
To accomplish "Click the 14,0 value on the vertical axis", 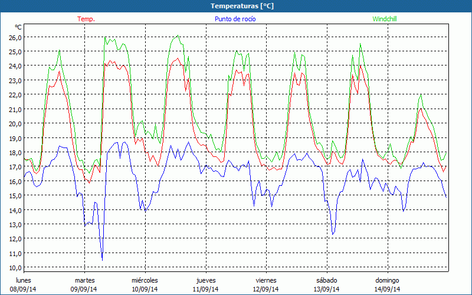I will 15,210.
